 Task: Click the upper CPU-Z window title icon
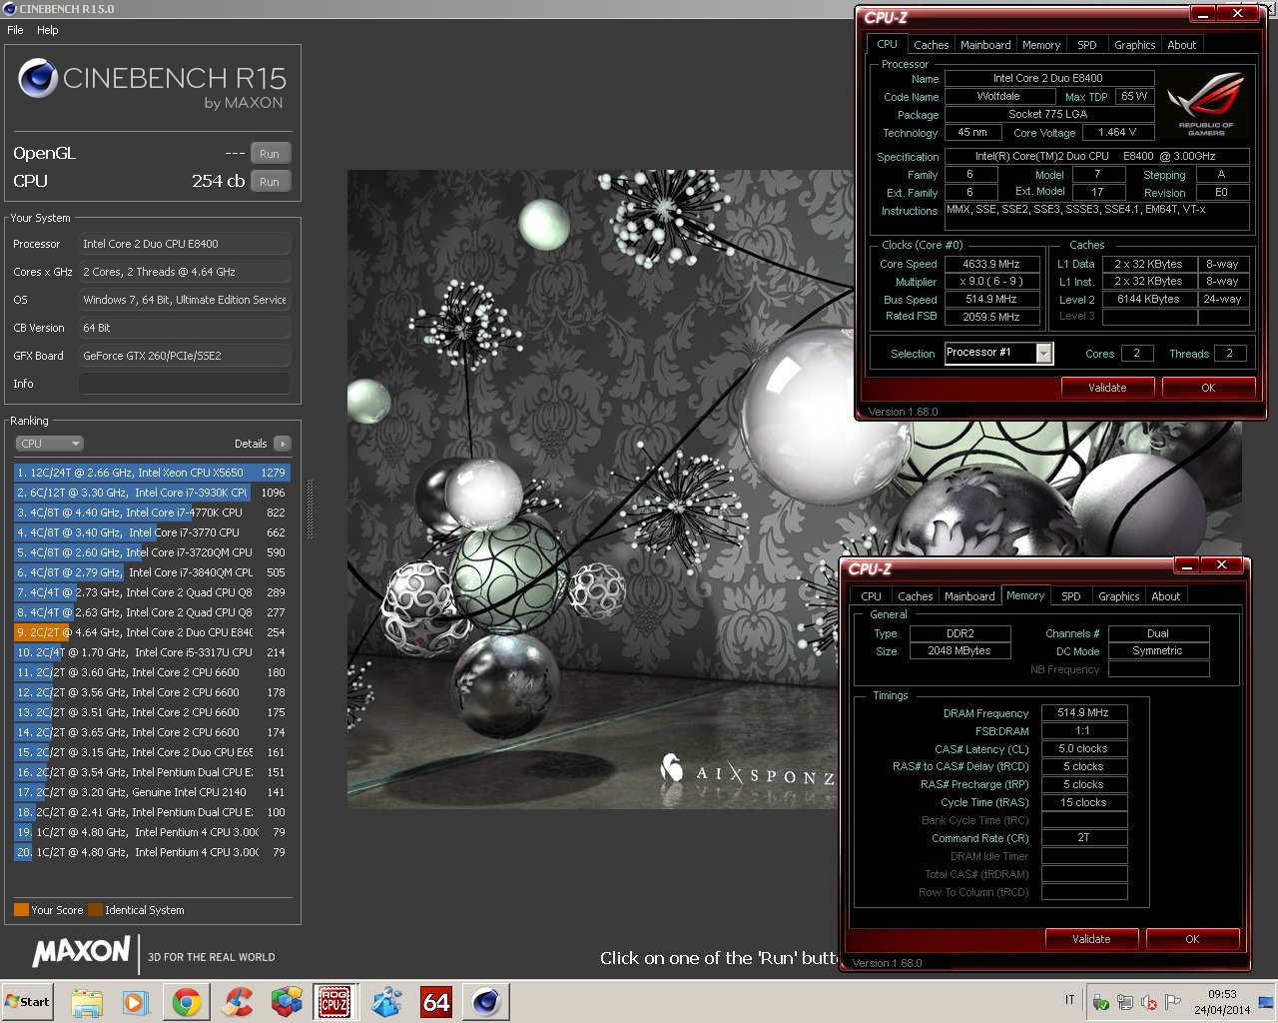pos(887,17)
